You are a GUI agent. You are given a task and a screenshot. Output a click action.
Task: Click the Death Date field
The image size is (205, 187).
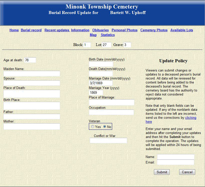(101, 73)
